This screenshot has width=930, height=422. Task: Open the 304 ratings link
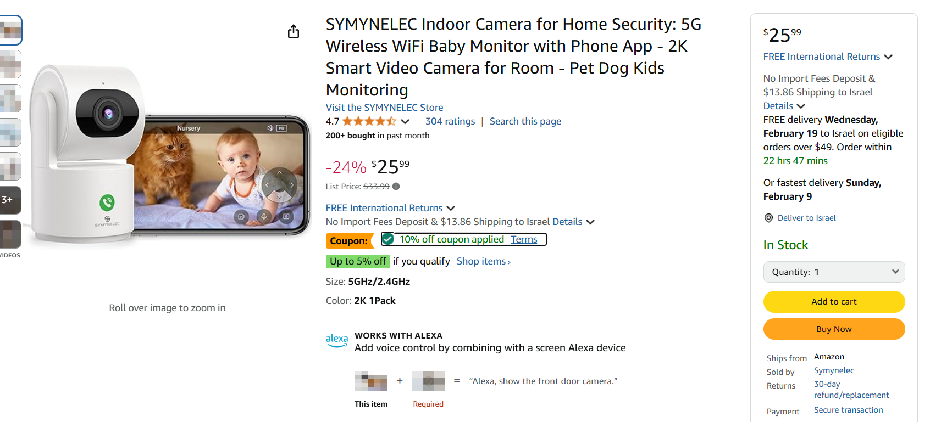click(450, 121)
